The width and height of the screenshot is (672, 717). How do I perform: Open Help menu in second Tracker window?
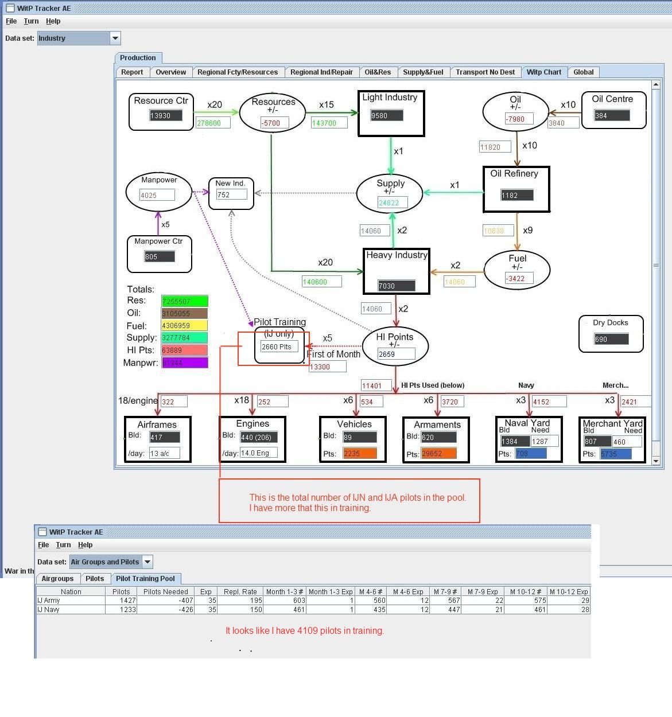pos(86,545)
